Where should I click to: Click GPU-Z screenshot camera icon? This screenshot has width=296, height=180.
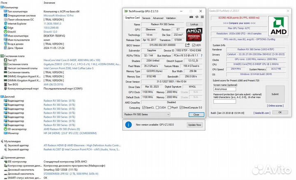(x=191, y=17)
